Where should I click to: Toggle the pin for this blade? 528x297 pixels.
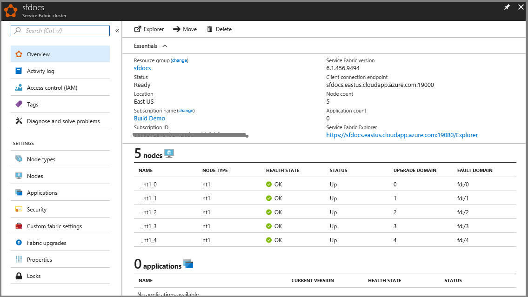pos(507,7)
